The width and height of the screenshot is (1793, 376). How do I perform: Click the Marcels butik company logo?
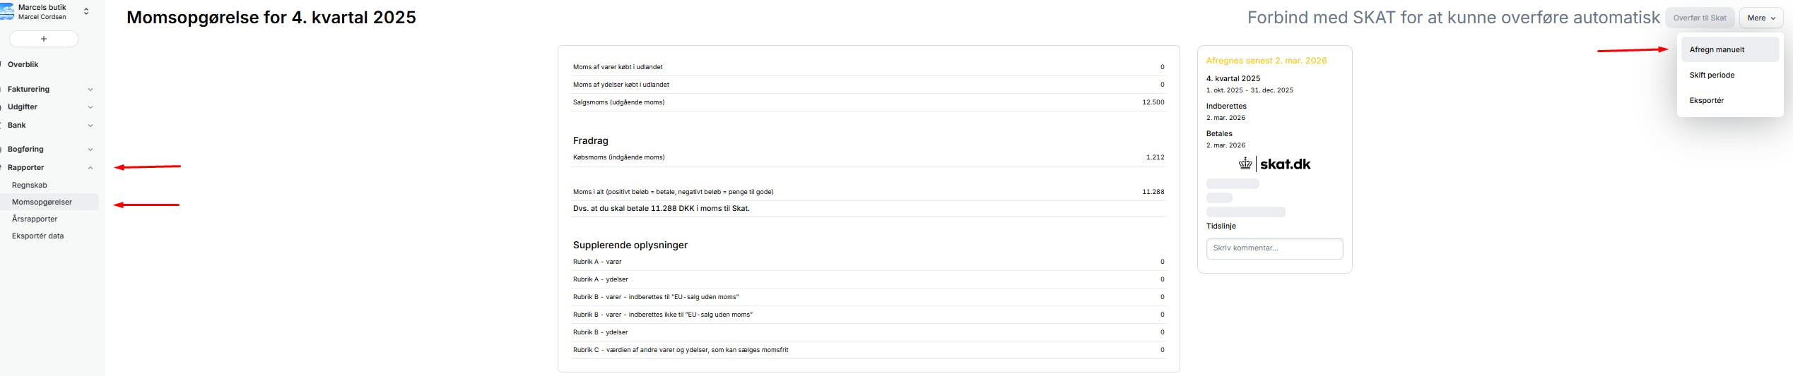(7, 12)
